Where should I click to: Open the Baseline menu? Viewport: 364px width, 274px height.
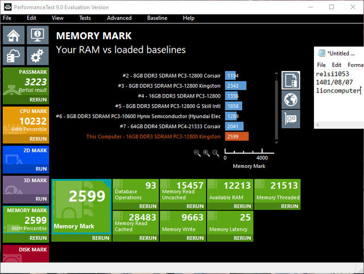157,18
